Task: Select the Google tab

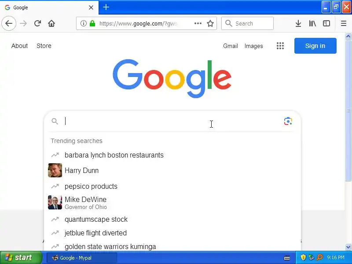Action: pos(49,7)
